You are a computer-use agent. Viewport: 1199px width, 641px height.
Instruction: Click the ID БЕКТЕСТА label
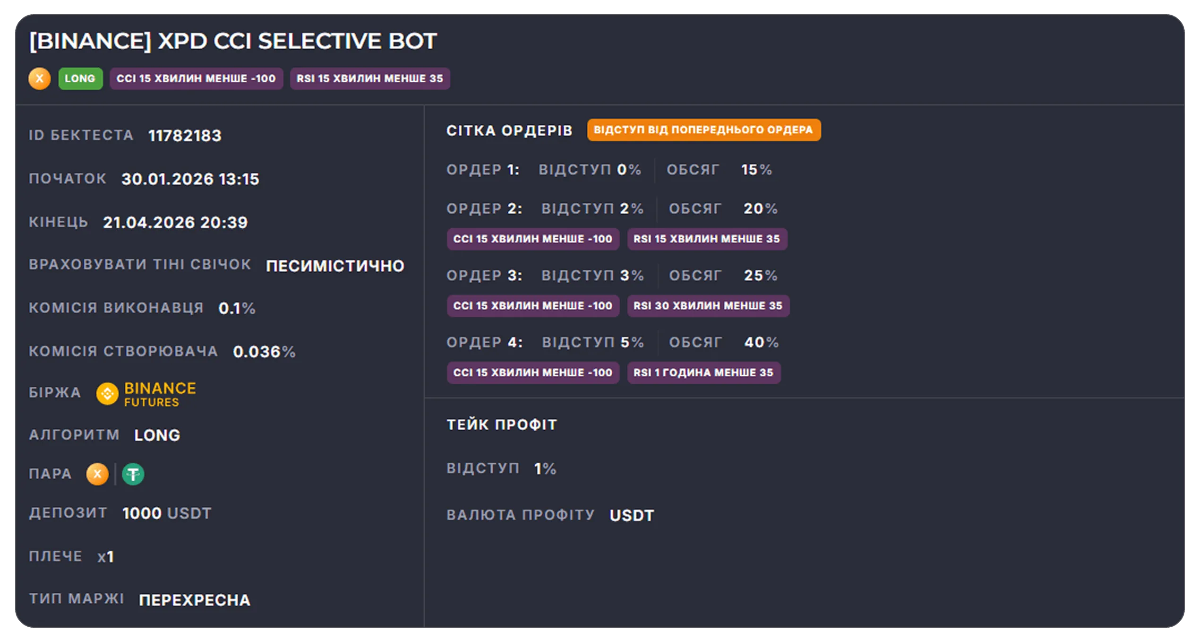click(81, 135)
